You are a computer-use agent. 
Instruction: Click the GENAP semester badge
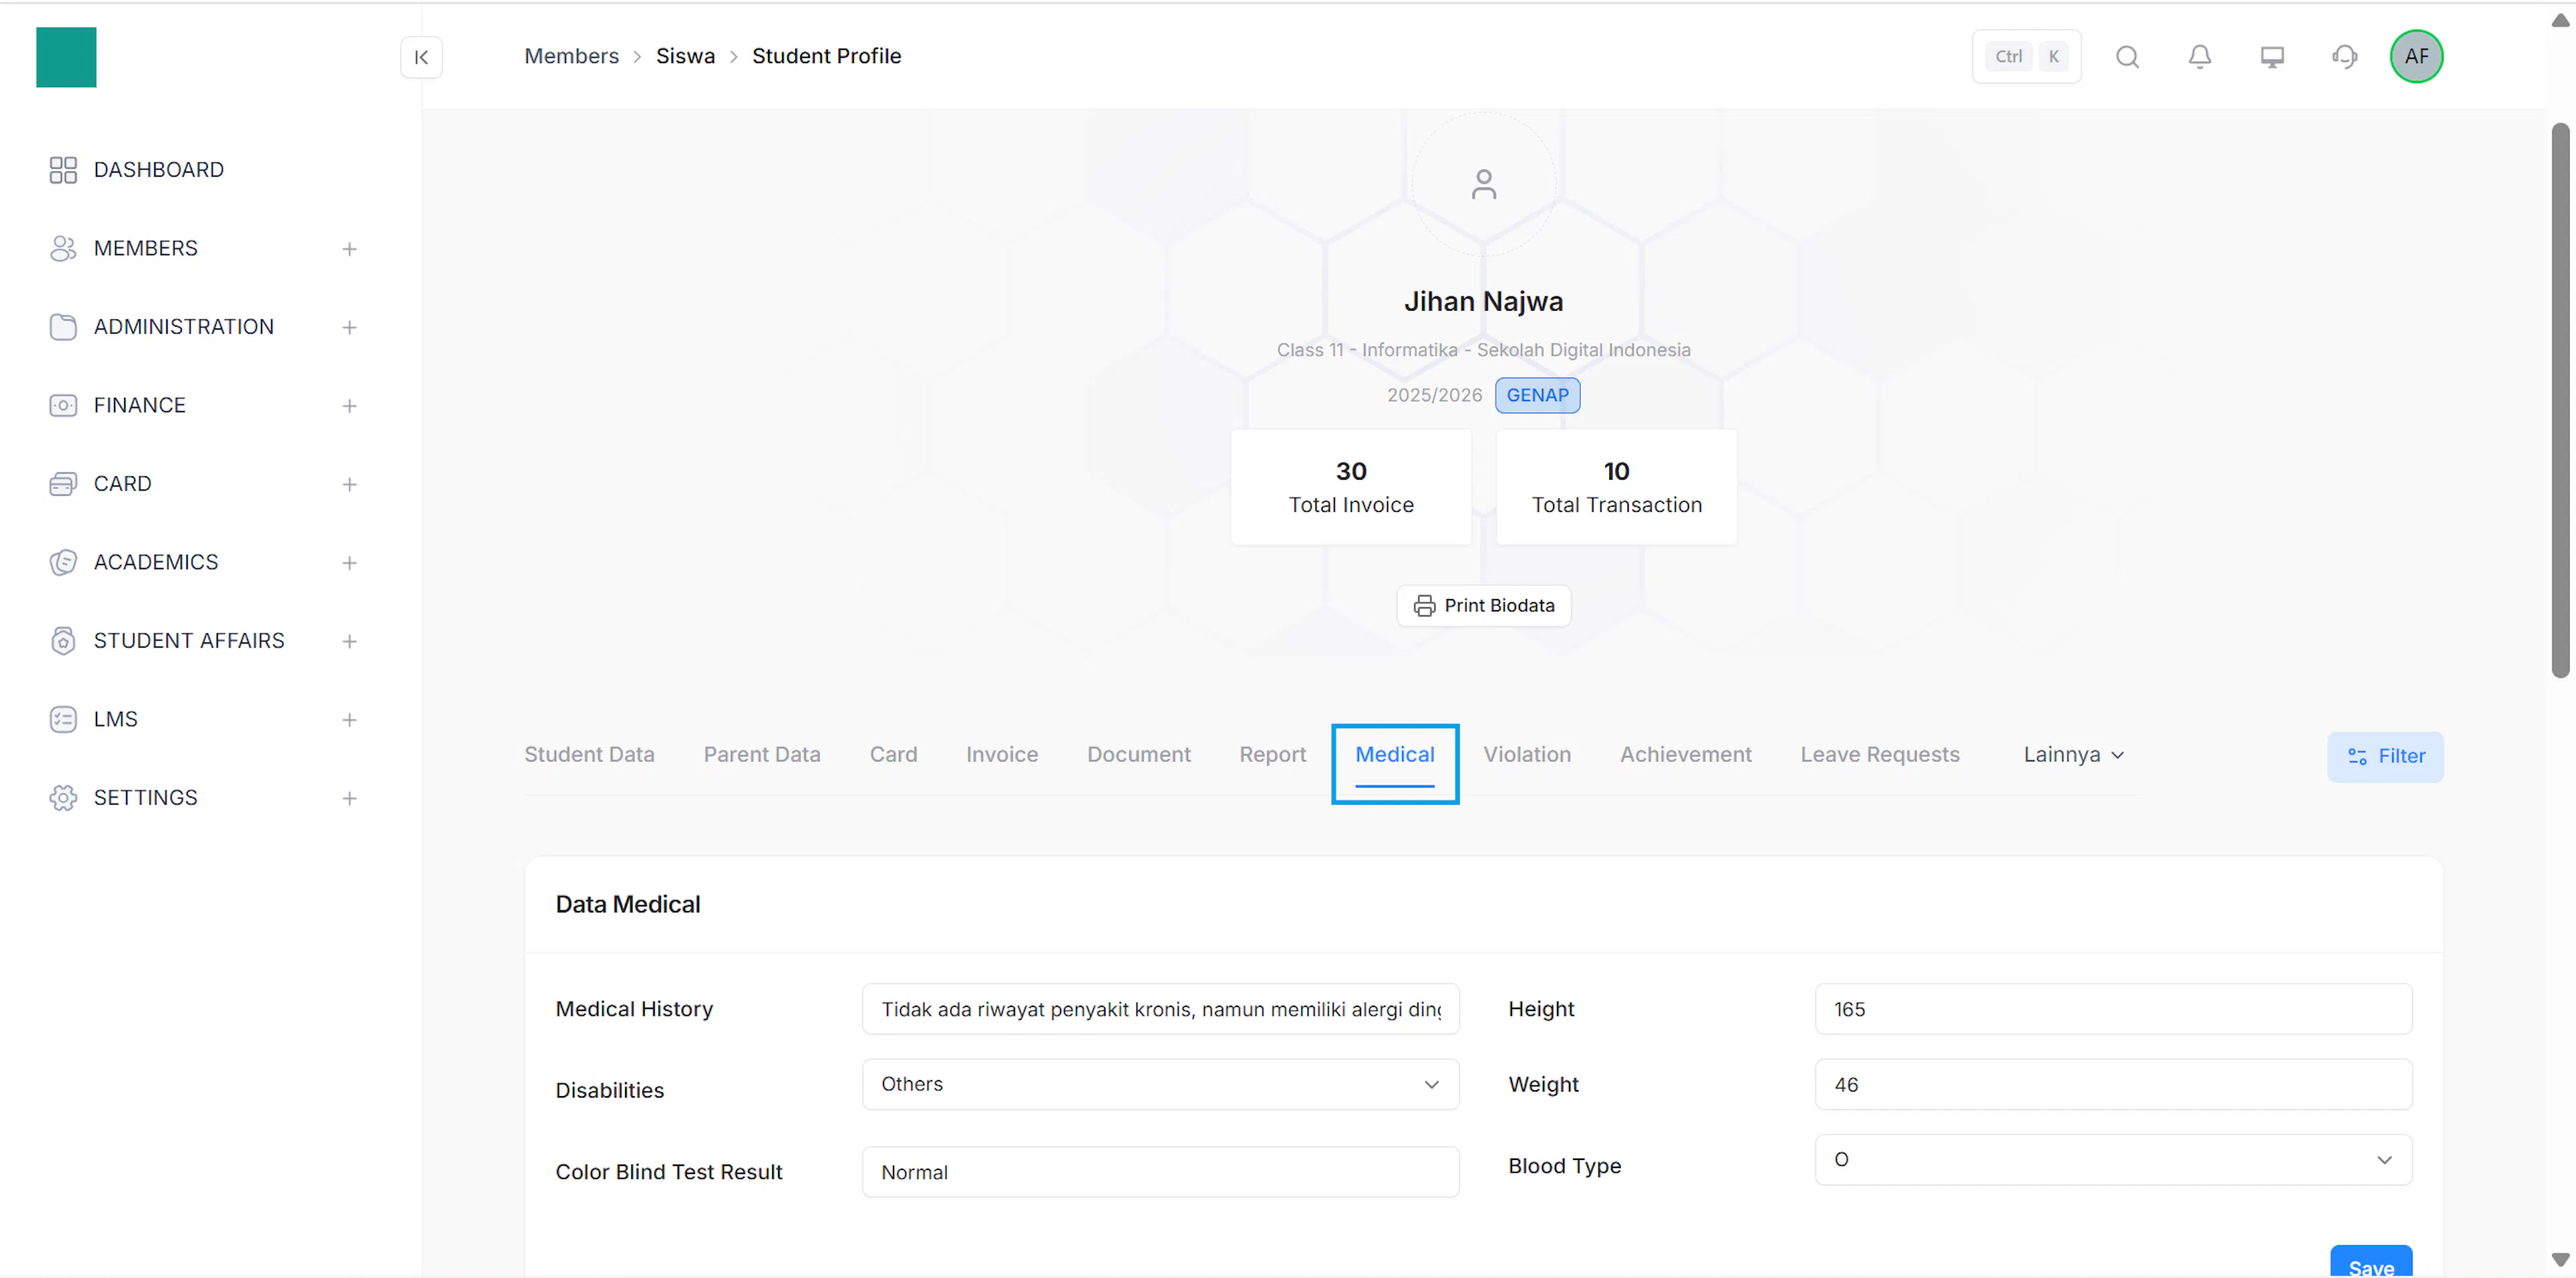click(x=1537, y=396)
